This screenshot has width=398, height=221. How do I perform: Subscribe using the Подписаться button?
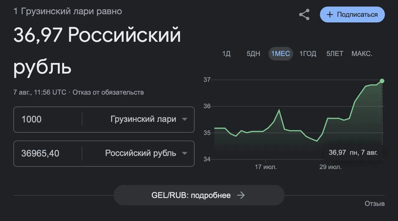click(x=352, y=15)
